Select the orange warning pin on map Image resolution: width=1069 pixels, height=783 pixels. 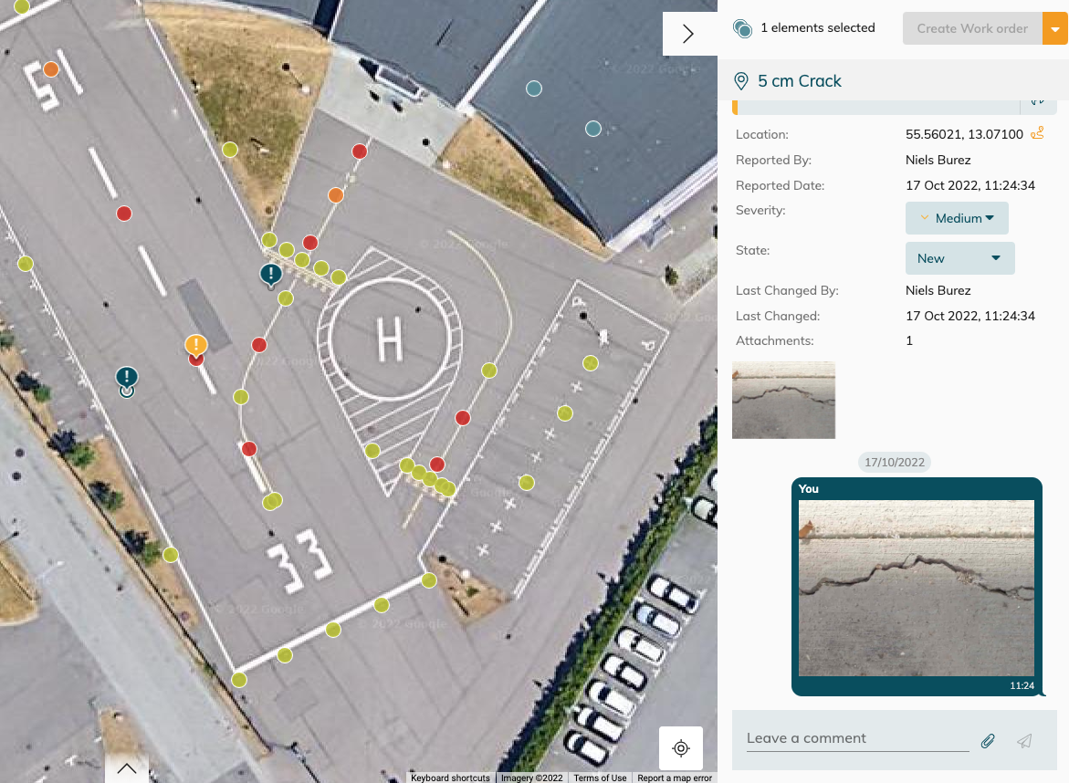[196, 345]
